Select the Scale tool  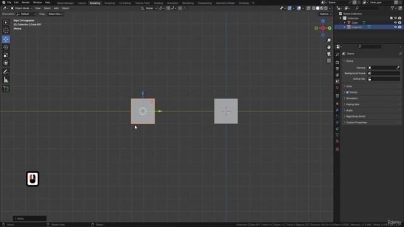[x=6, y=55]
